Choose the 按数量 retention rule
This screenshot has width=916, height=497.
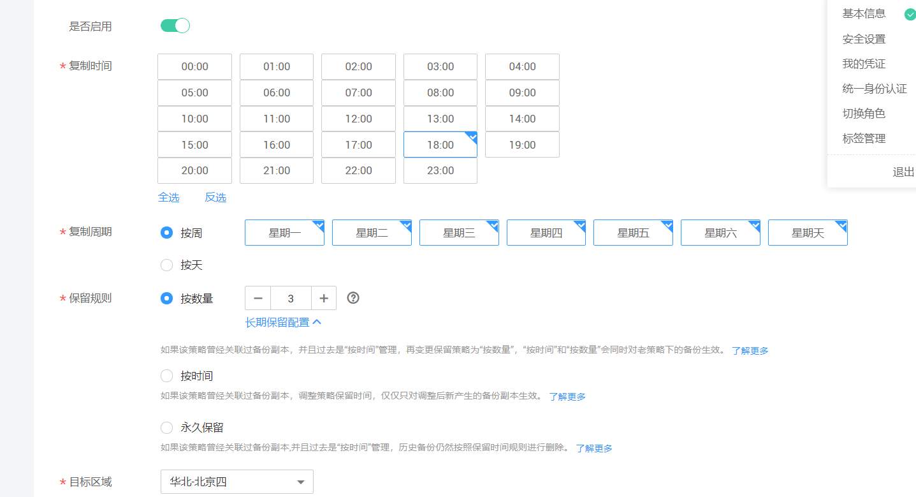point(167,298)
